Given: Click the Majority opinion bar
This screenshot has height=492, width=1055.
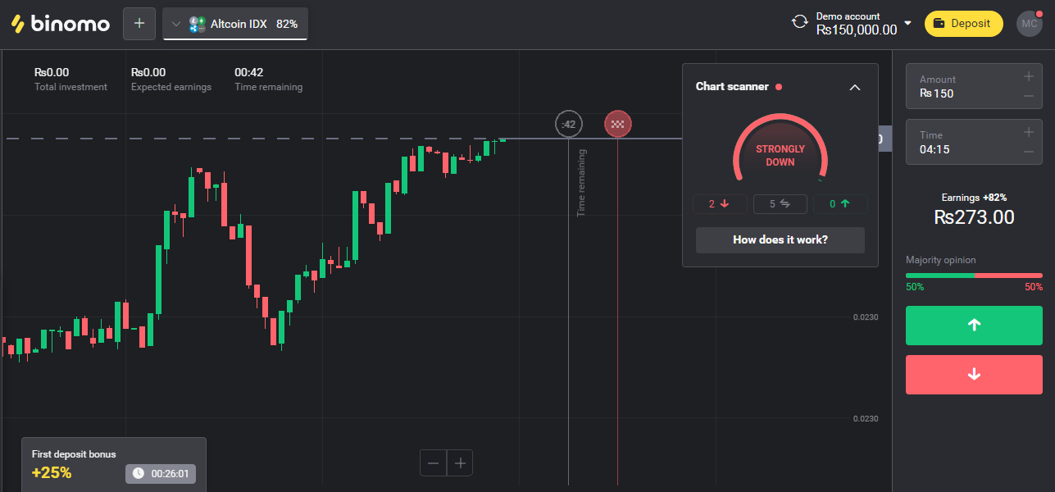Looking at the screenshot, I should pos(974,276).
